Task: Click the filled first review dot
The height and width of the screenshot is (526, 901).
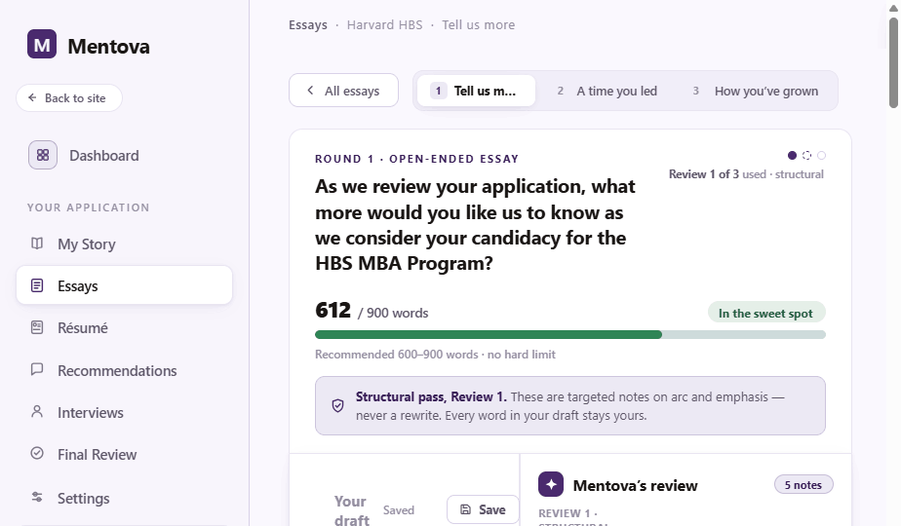Action: click(792, 156)
